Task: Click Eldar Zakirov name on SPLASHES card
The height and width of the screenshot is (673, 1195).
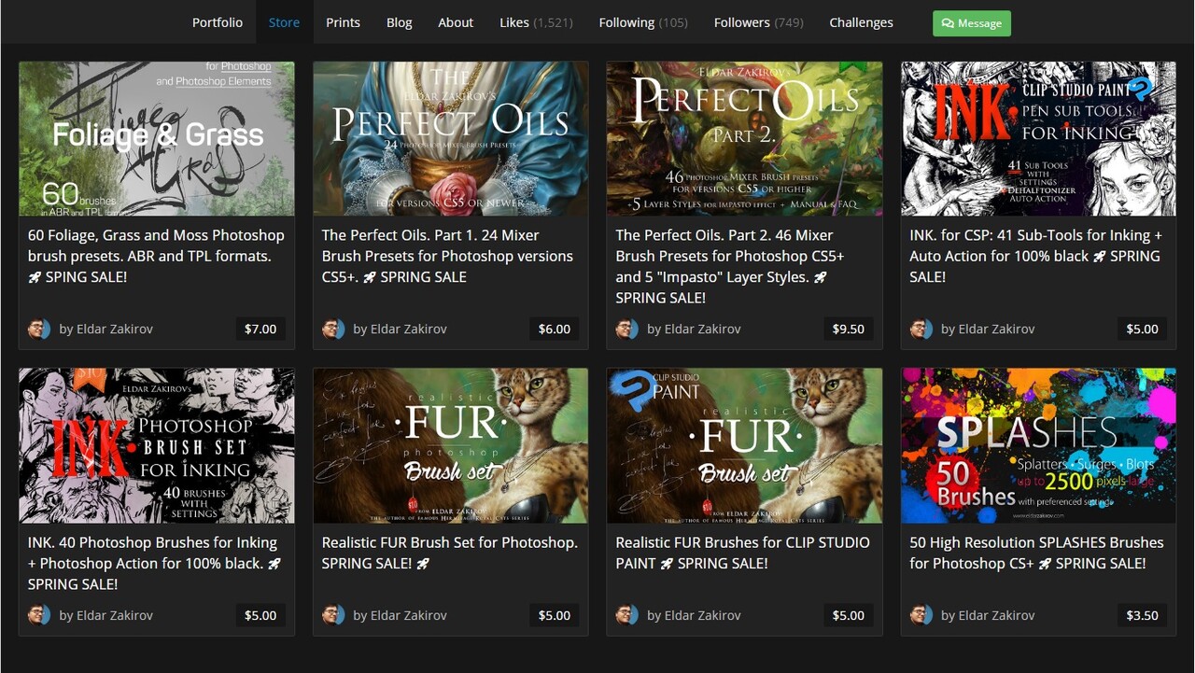Action: point(996,615)
